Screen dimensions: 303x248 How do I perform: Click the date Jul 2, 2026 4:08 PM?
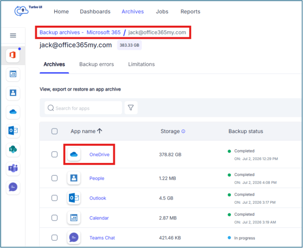[259, 183]
